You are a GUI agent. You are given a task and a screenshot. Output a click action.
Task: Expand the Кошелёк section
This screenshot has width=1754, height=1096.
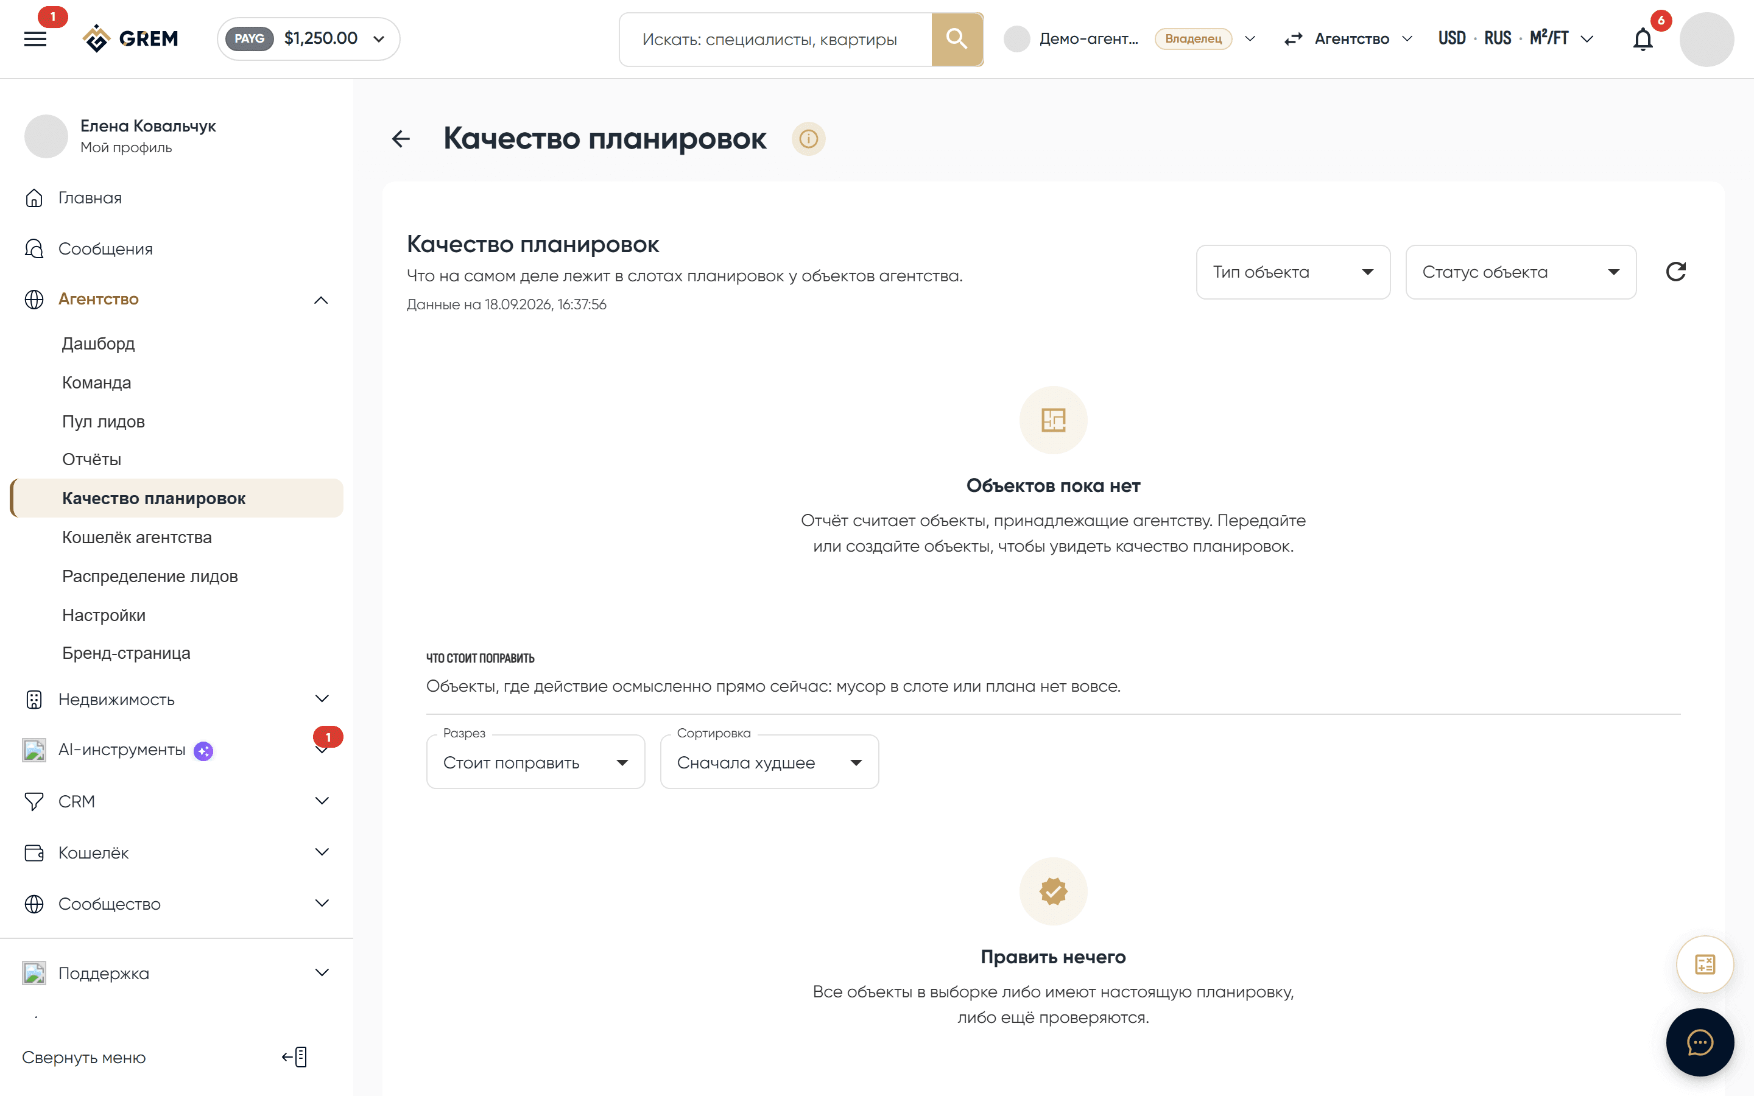322,852
